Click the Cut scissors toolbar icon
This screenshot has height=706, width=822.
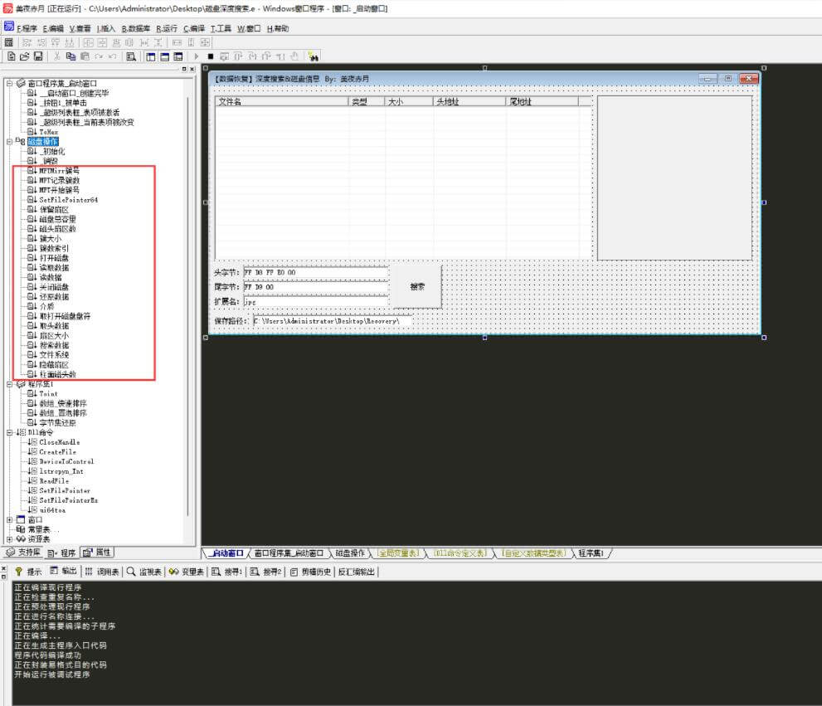(x=57, y=56)
